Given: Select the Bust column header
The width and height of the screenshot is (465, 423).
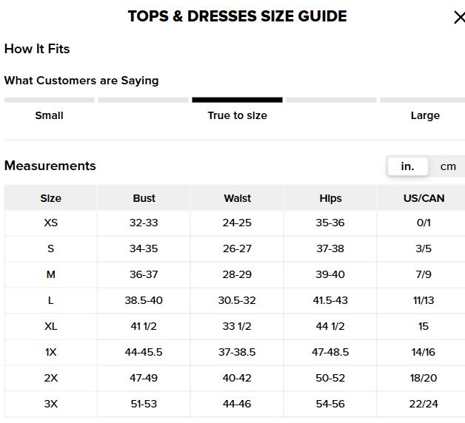Looking at the screenshot, I should [144, 198].
